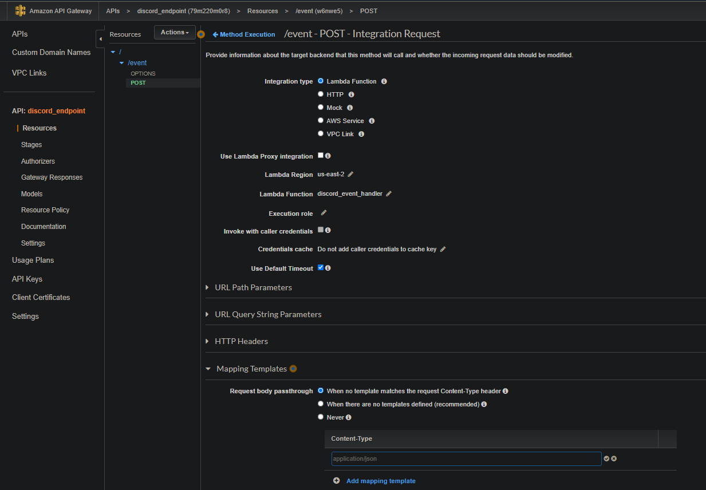Show info icon beside Never option
The height and width of the screenshot is (490, 706).
[x=349, y=417]
